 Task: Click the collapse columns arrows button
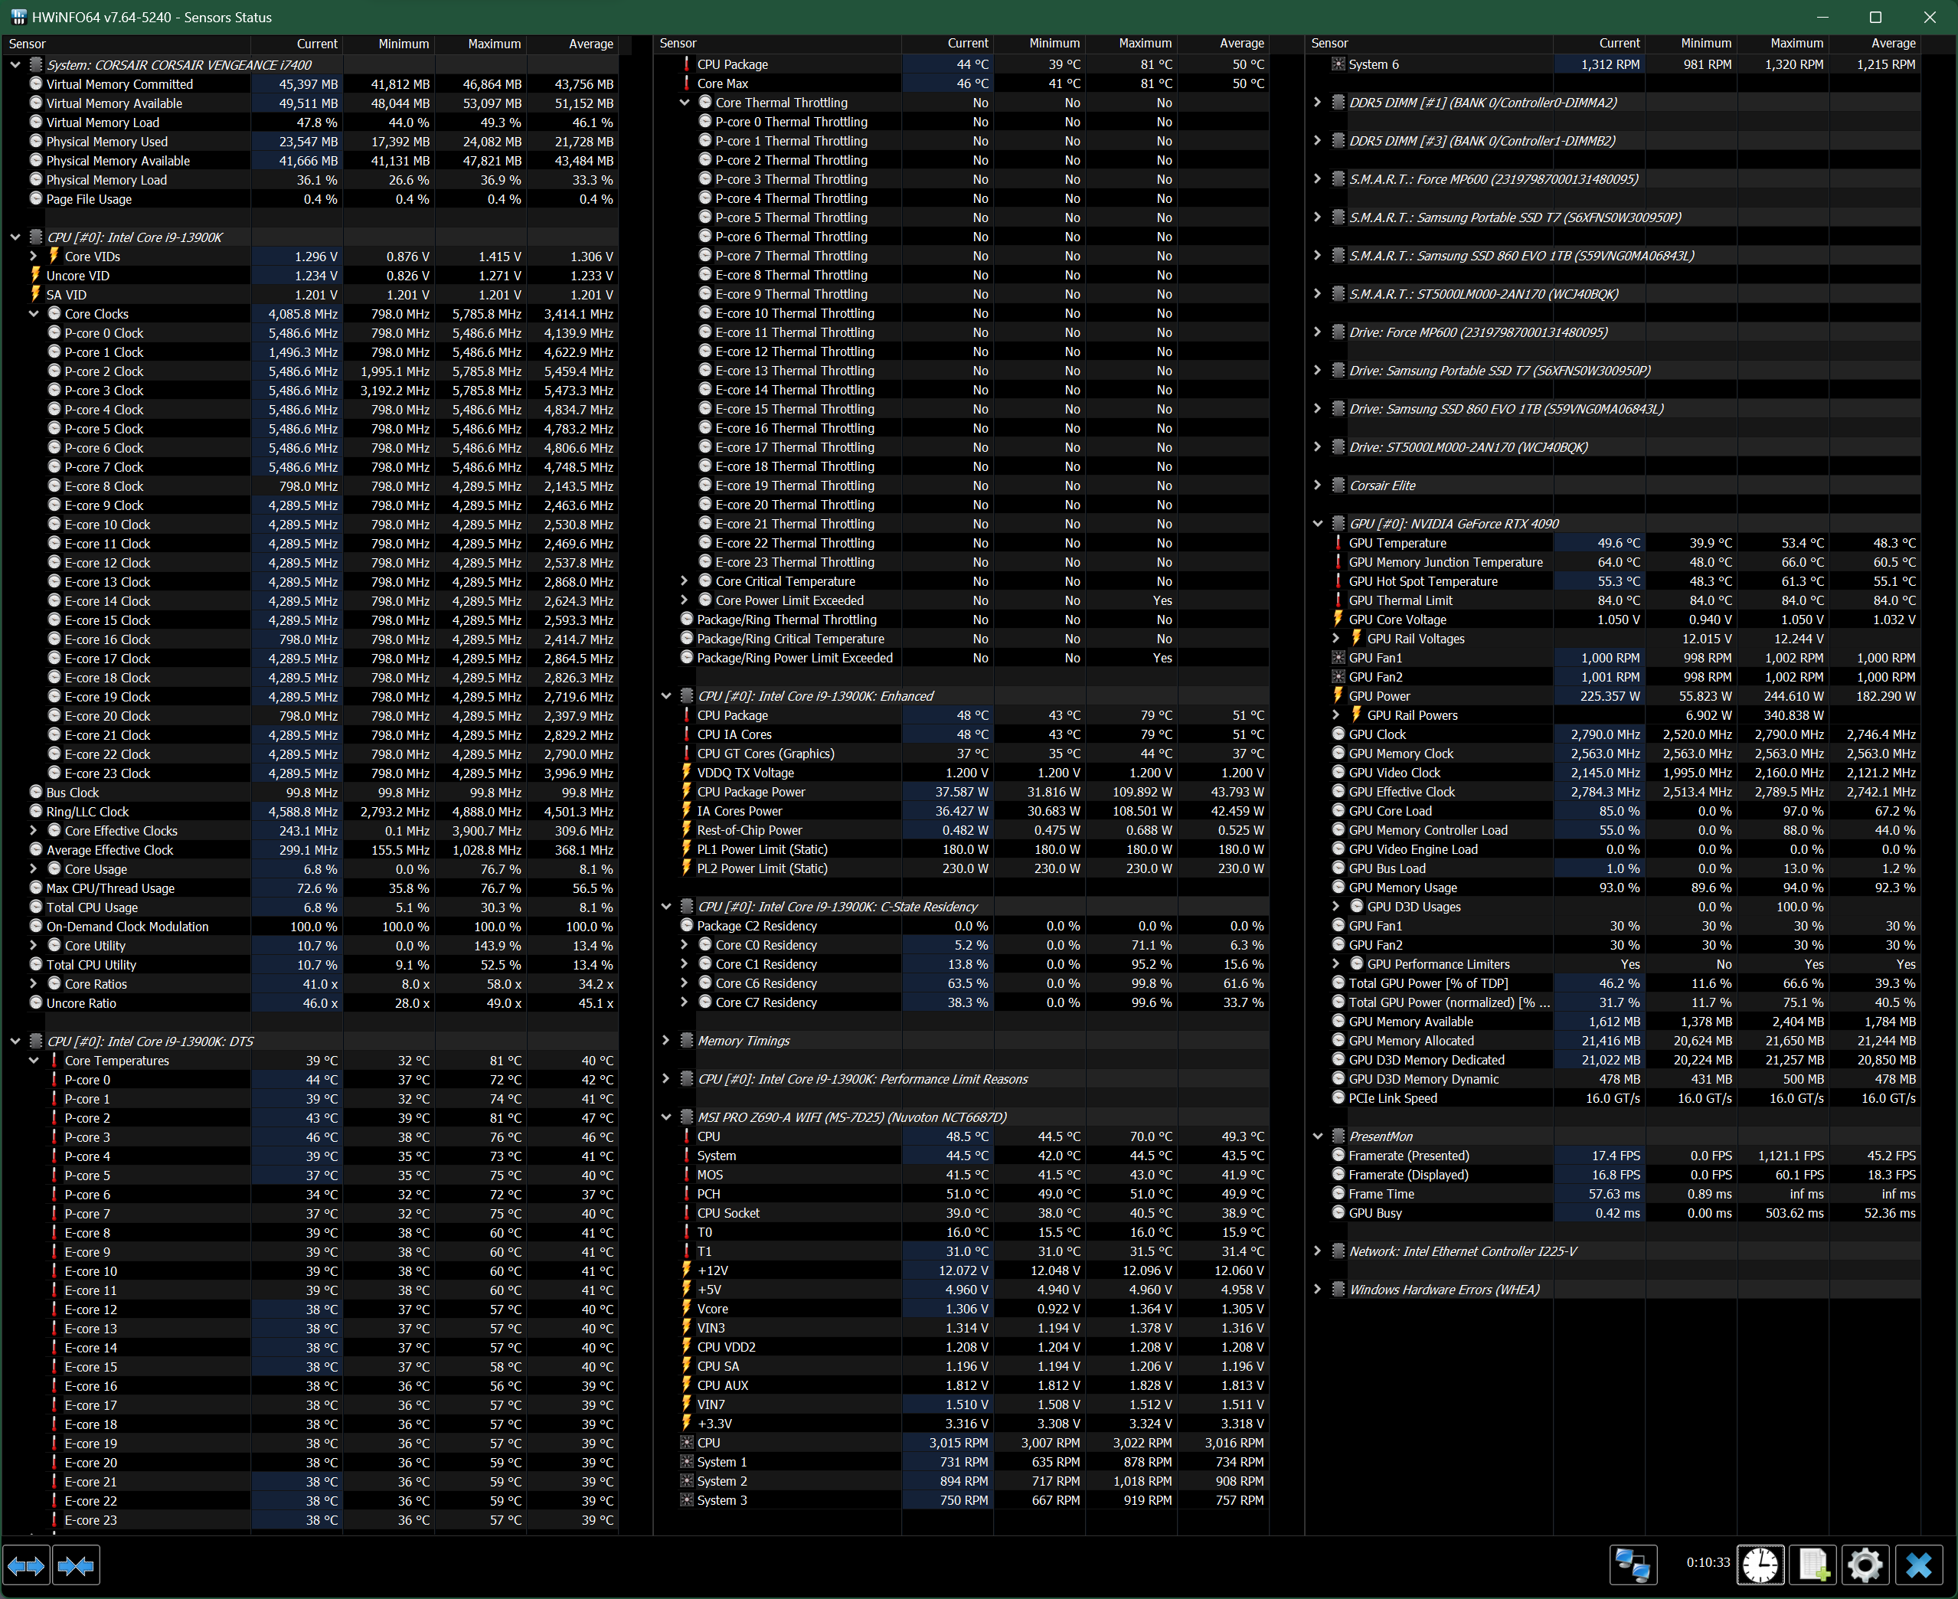[76, 1565]
